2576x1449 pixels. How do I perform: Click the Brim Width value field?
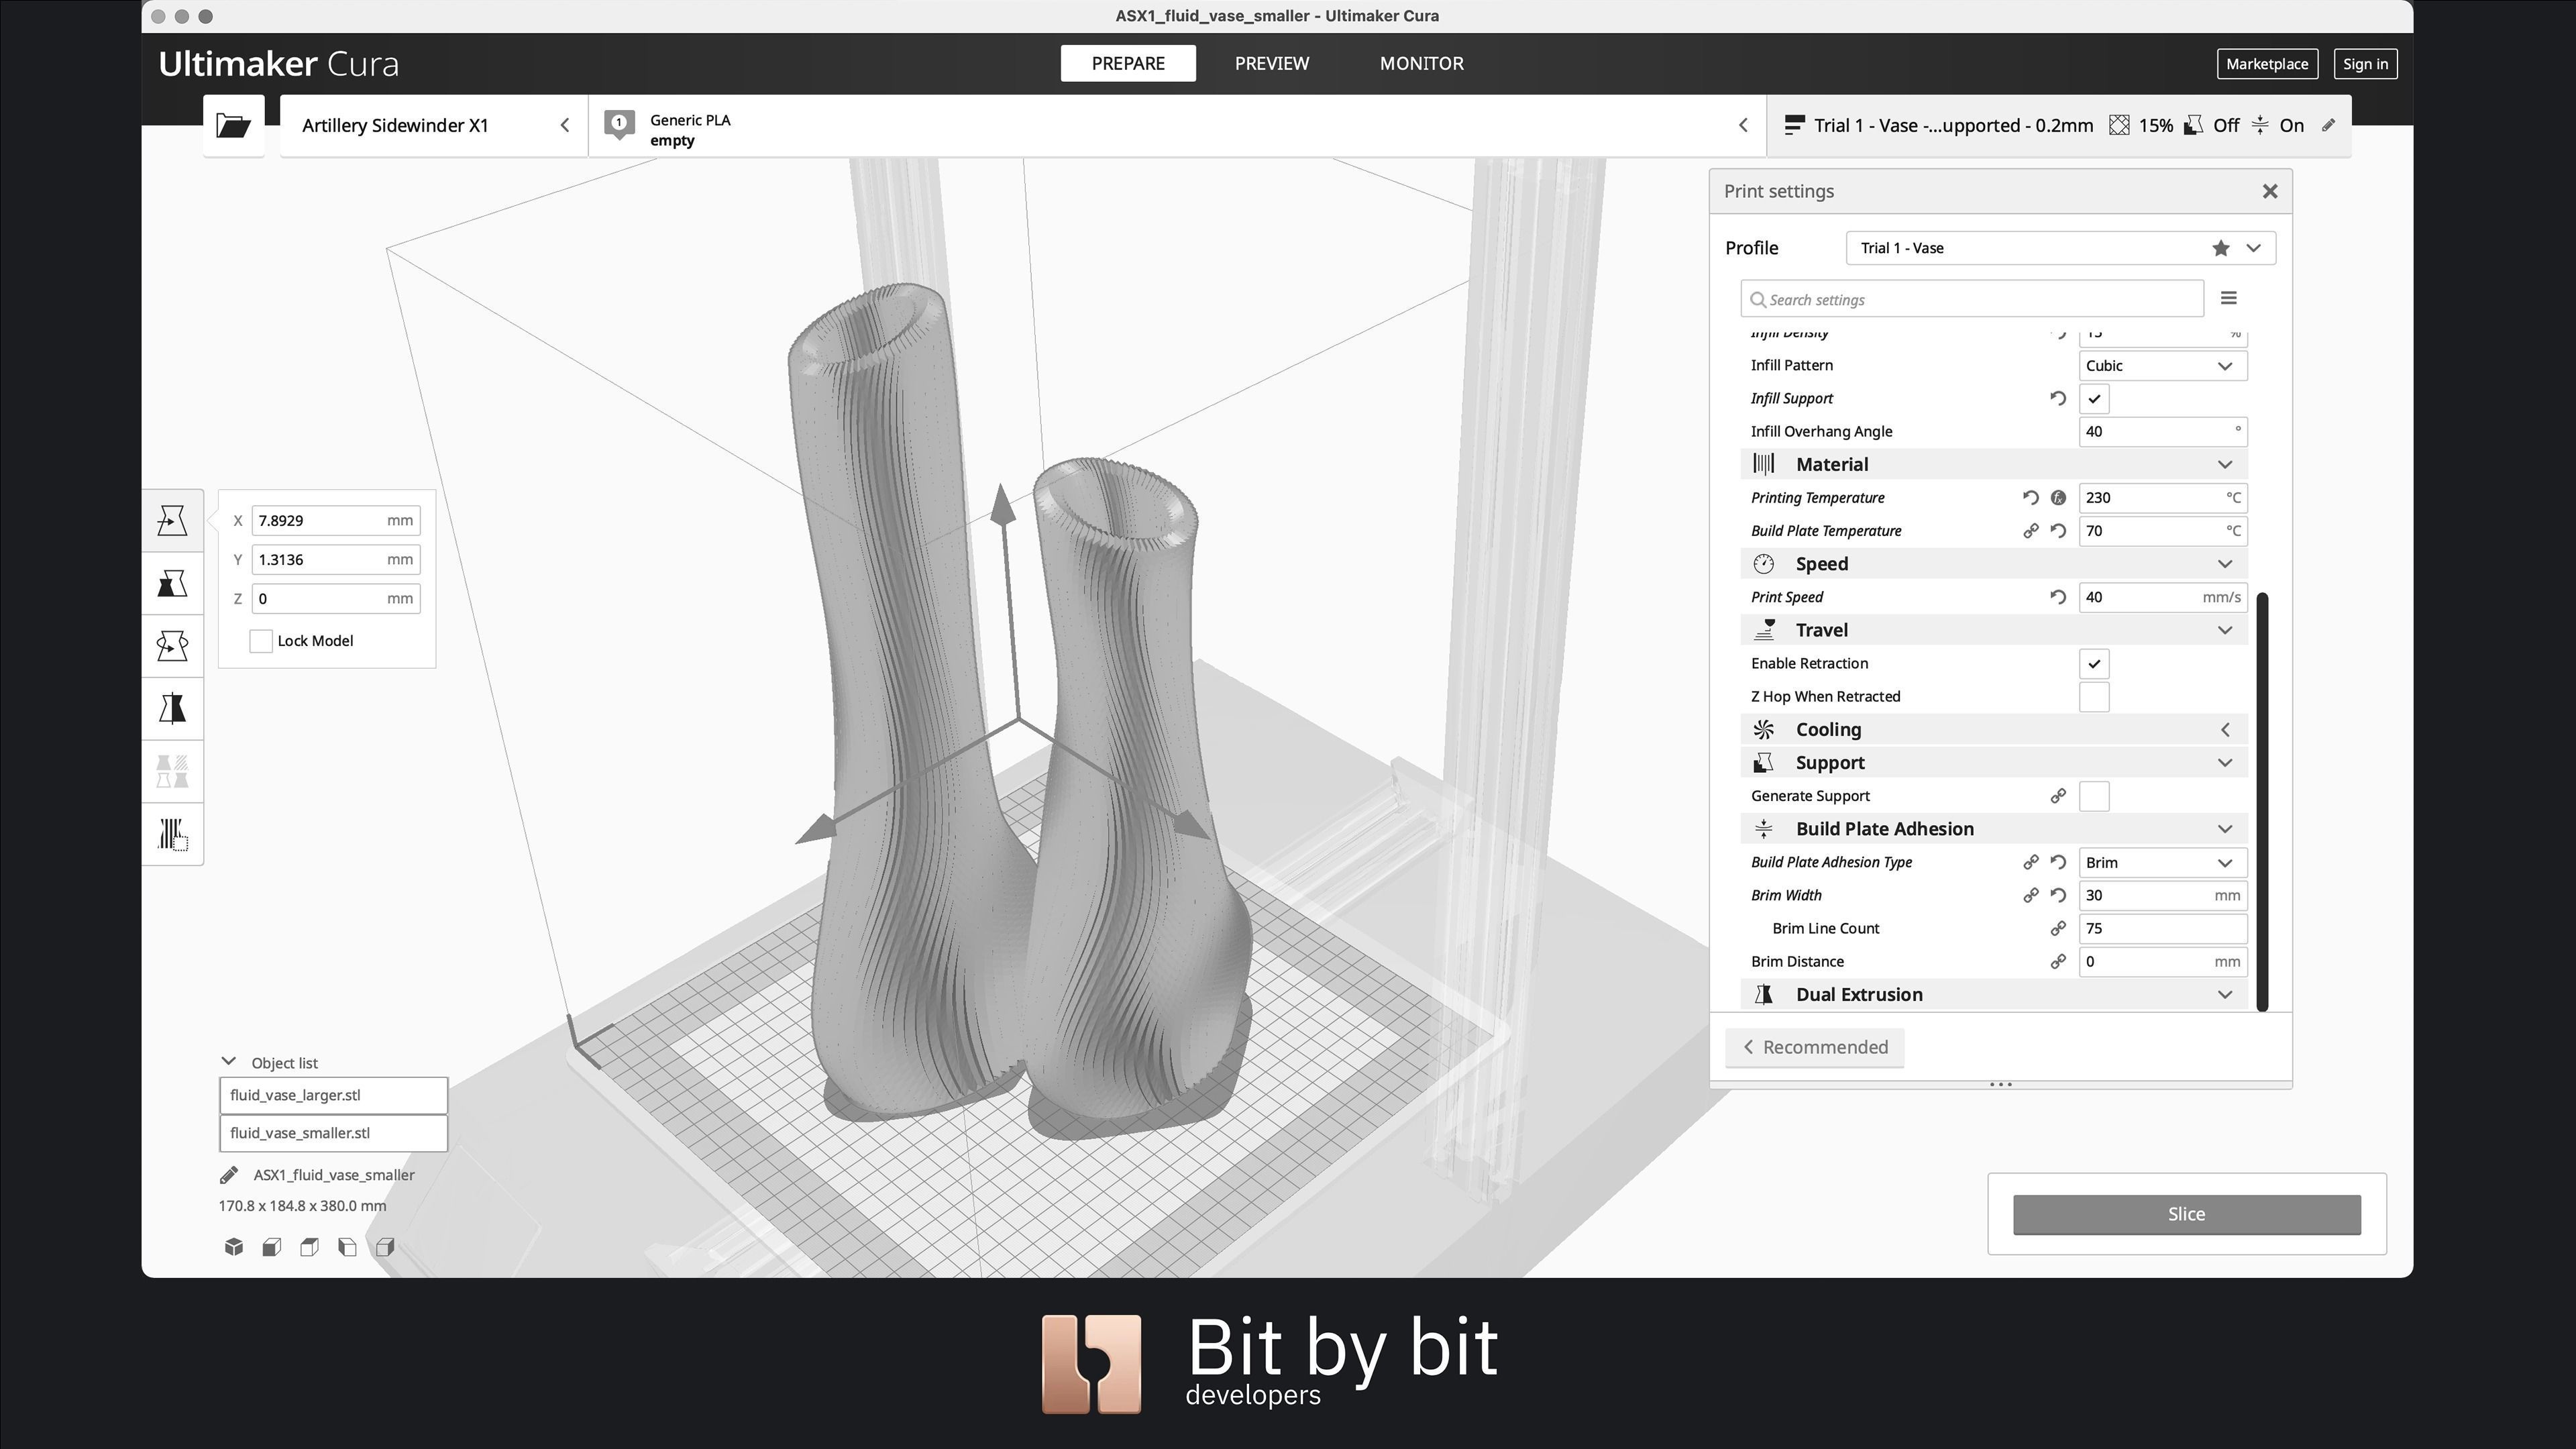2163,895
